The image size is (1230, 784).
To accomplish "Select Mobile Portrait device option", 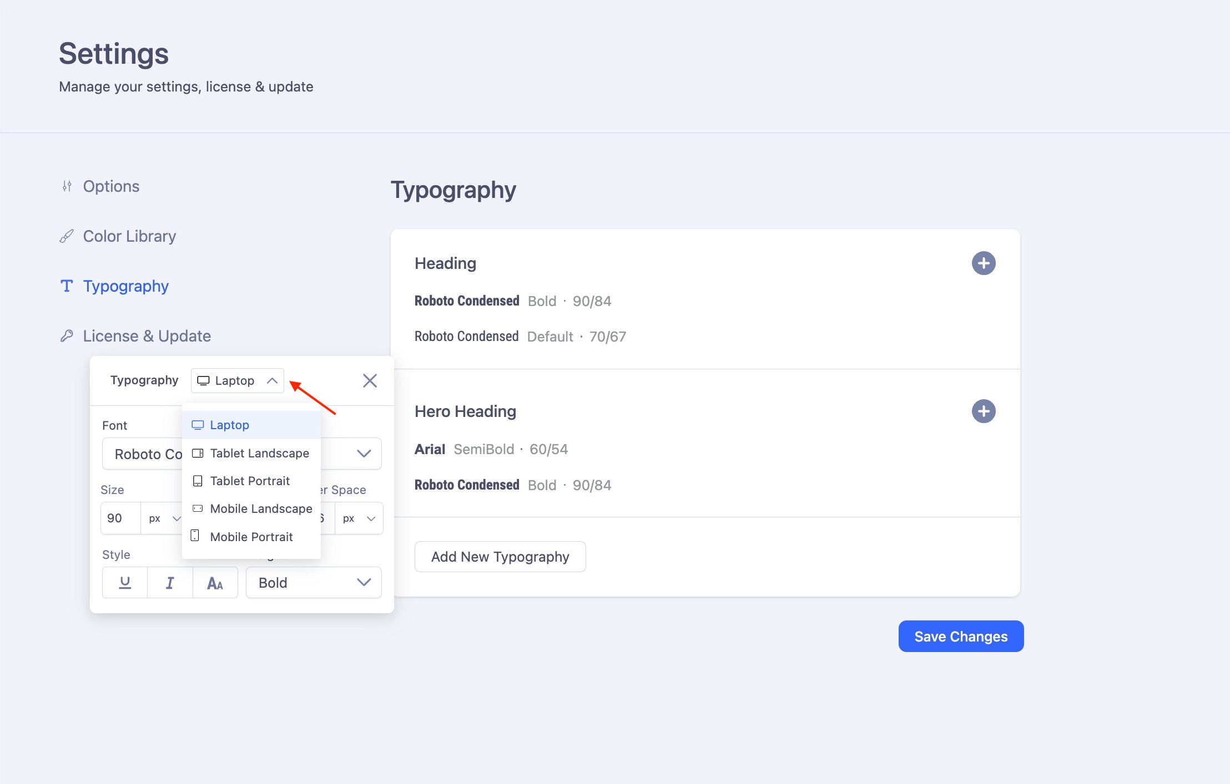I will point(251,537).
